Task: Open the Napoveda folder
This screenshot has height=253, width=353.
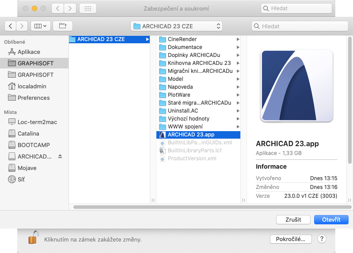Action: (198, 87)
